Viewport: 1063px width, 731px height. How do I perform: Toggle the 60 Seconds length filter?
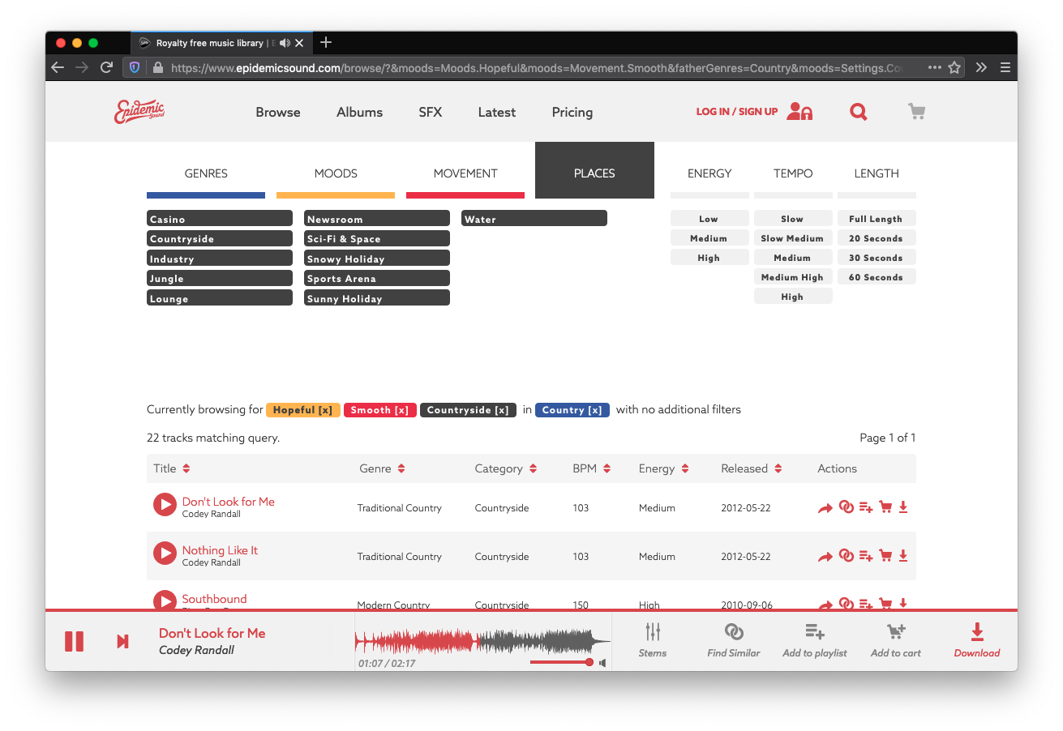pyautogui.click(x=877, y=277)
